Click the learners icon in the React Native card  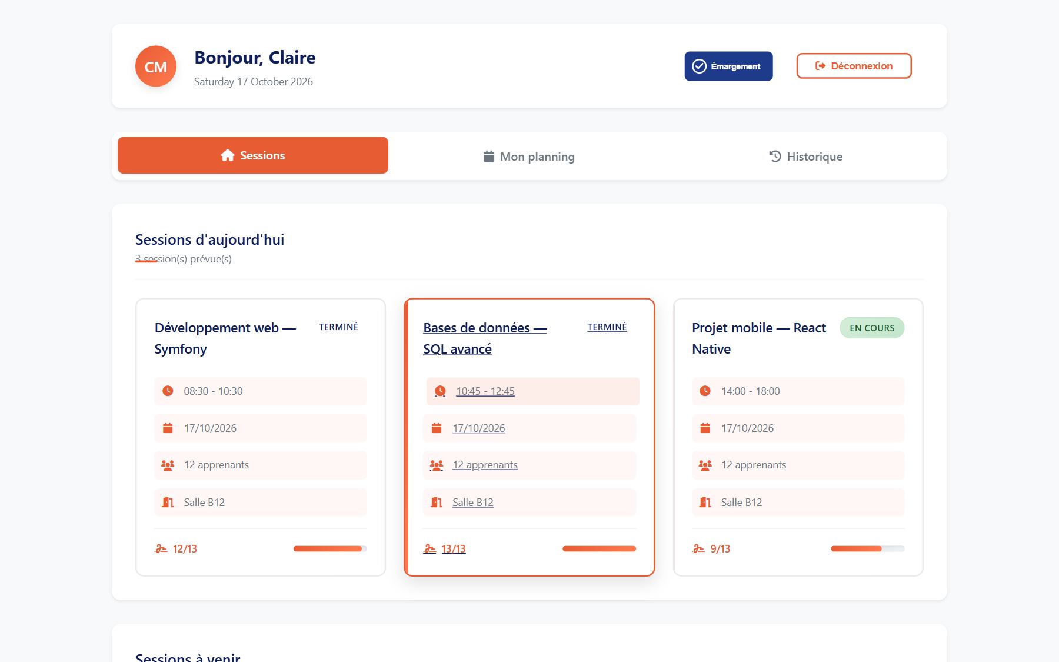pos(705,465)
